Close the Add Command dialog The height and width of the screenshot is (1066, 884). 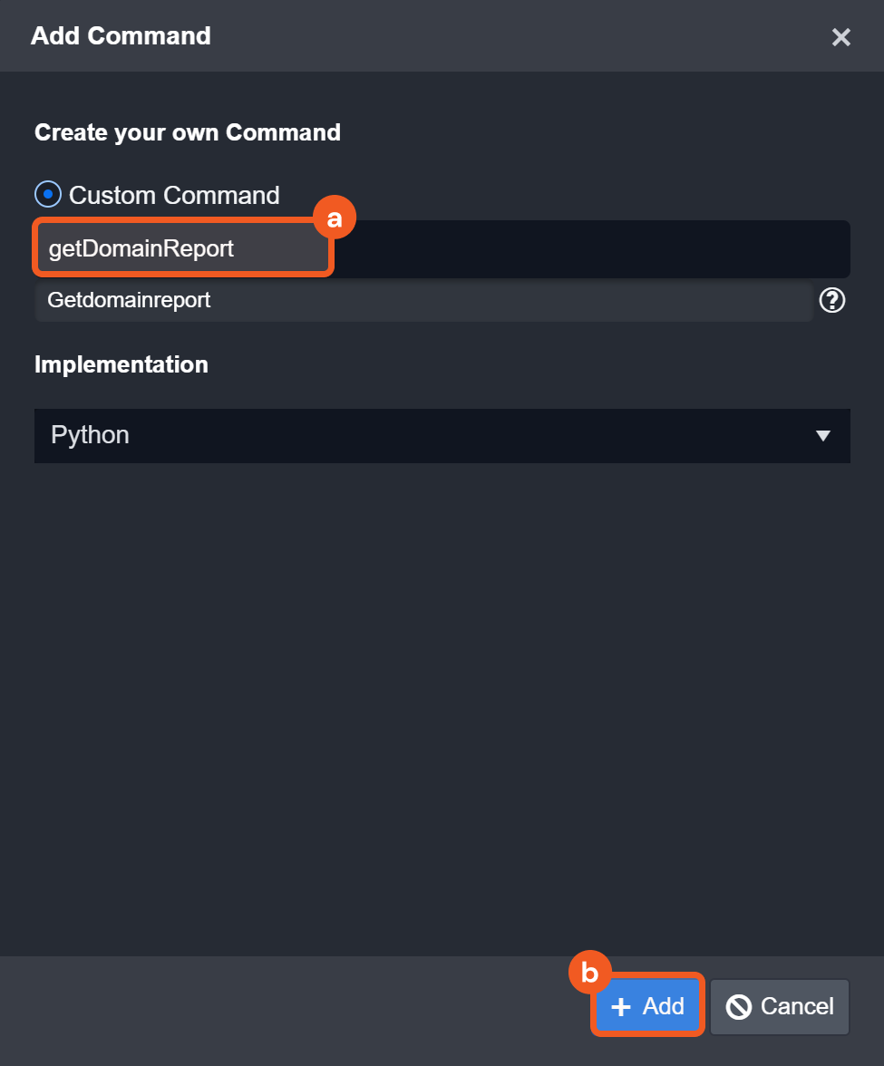pyautogui.click(x=840, y=37)
